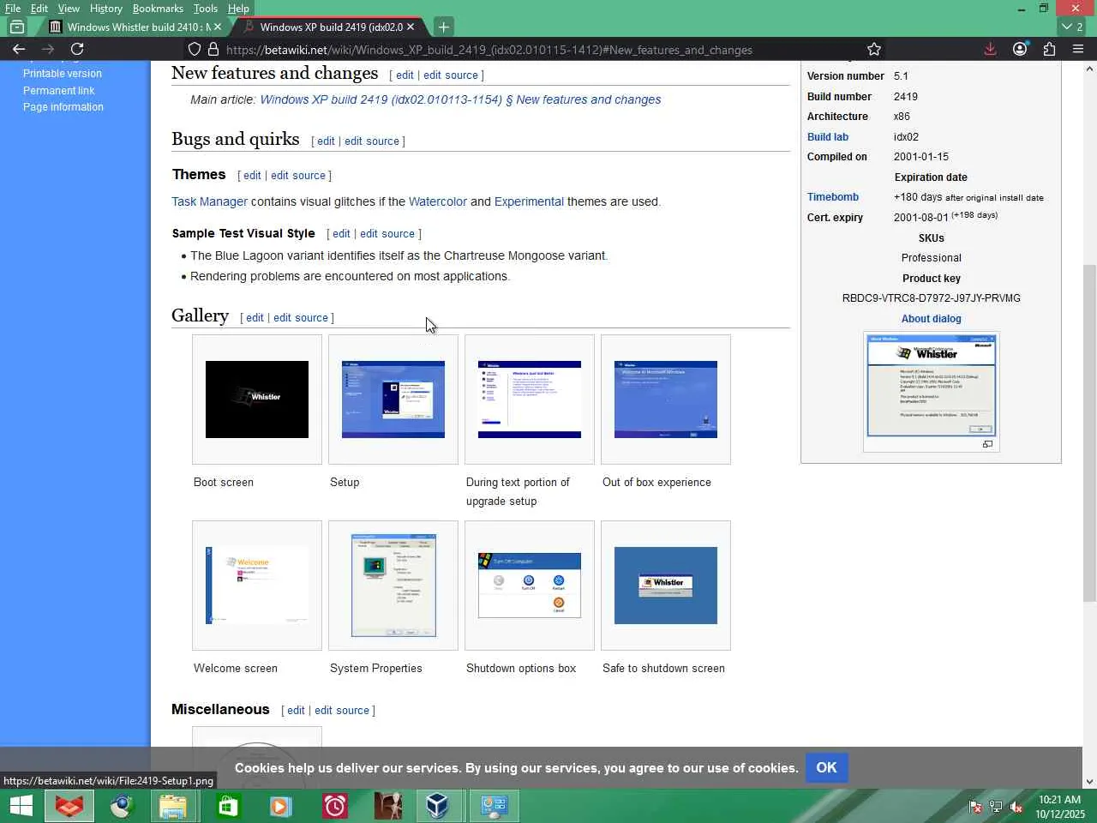Image resolution: width=1097 pixels, height=823 pixels.
Task: Open the Safe to shutdown screen thumbnail
Action: tap(666, 586)
